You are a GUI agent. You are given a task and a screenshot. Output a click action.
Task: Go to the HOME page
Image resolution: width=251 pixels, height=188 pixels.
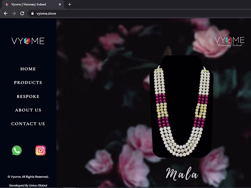28,69
